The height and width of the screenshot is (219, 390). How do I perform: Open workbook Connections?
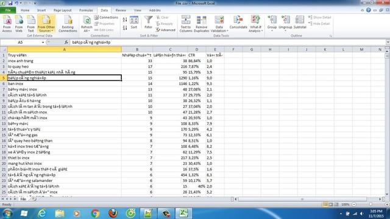coord(106,18)
